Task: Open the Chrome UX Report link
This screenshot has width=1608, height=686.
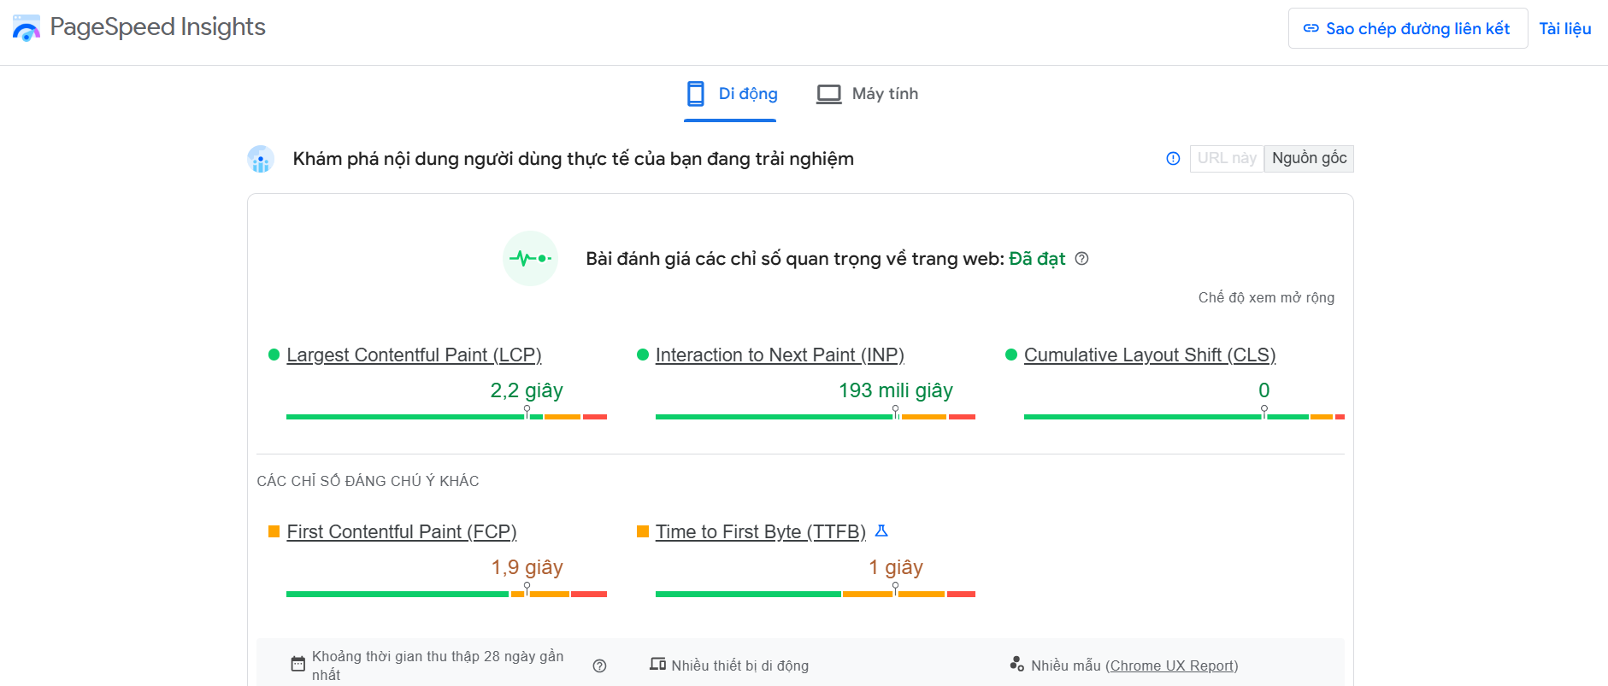Action: click(1171, 665)
